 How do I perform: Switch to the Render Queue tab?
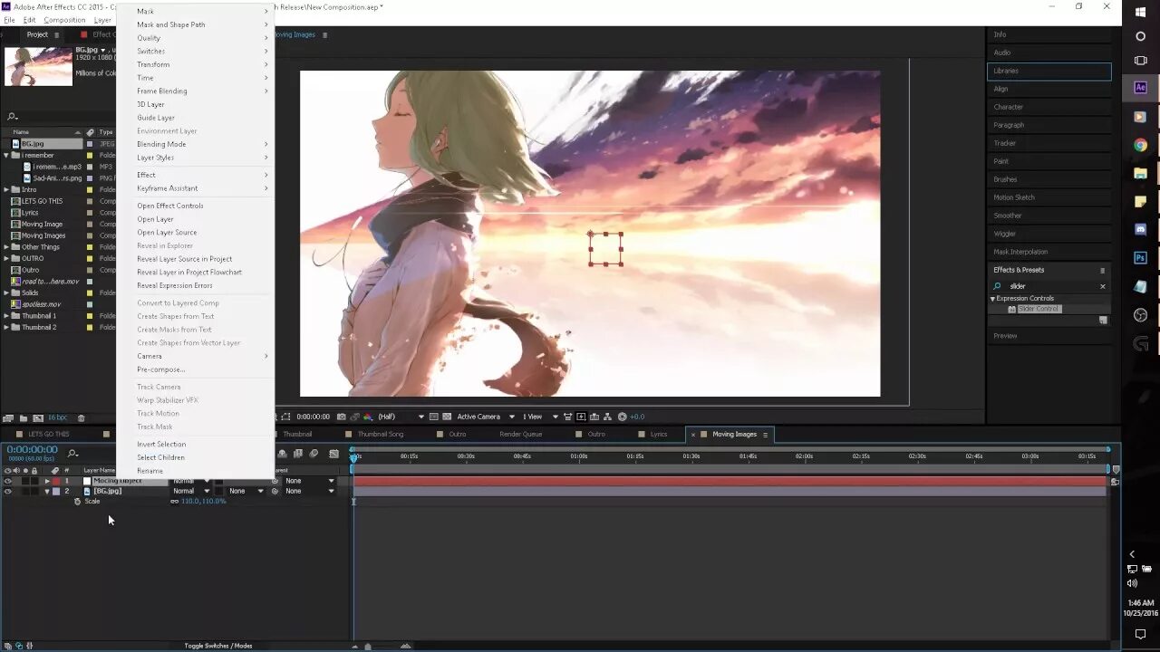520,435
